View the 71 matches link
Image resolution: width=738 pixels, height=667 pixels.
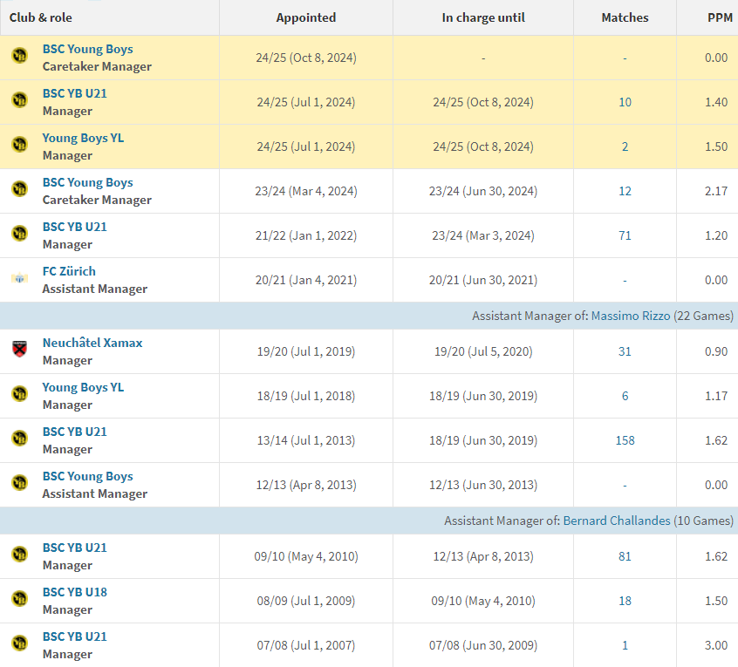click(x=625, y=235)
